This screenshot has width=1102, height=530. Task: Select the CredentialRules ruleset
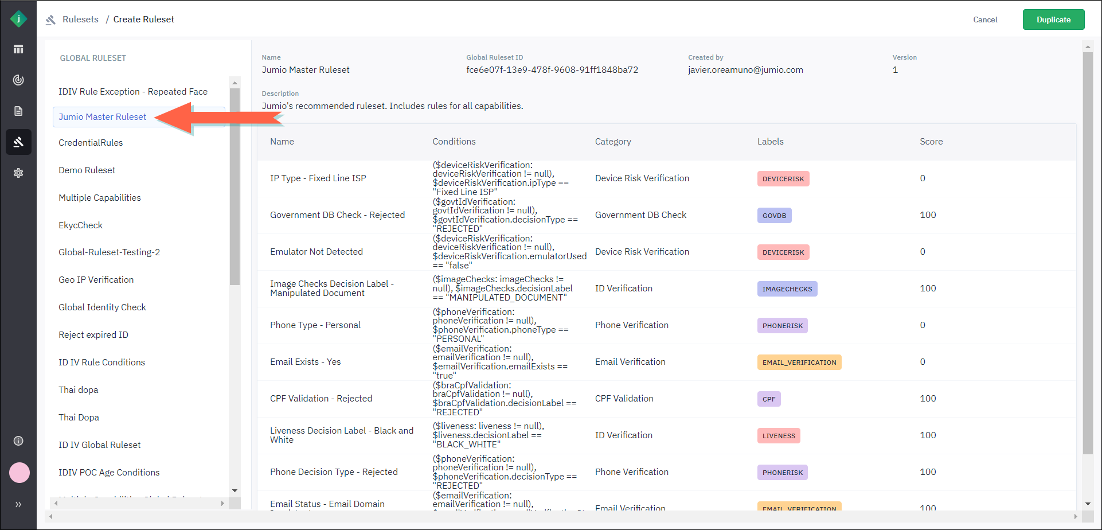pos(91,143)
